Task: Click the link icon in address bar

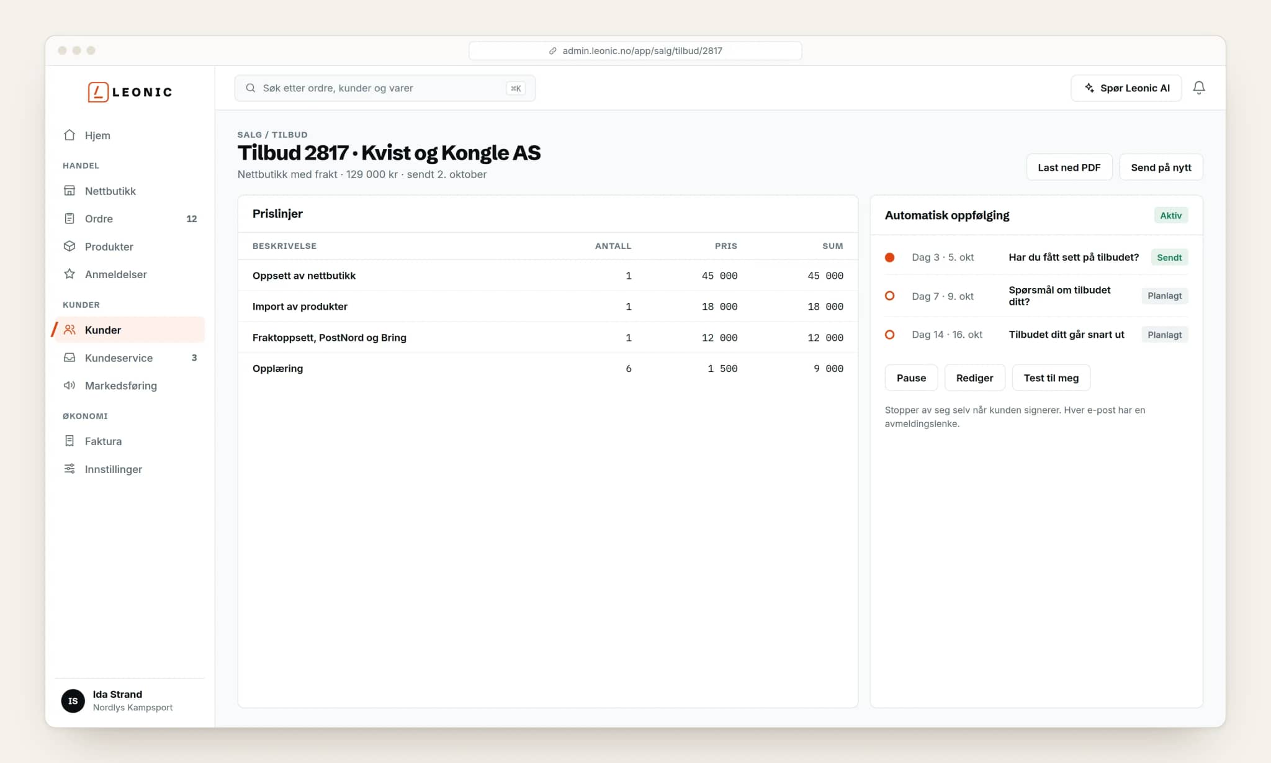Action: 552,51
